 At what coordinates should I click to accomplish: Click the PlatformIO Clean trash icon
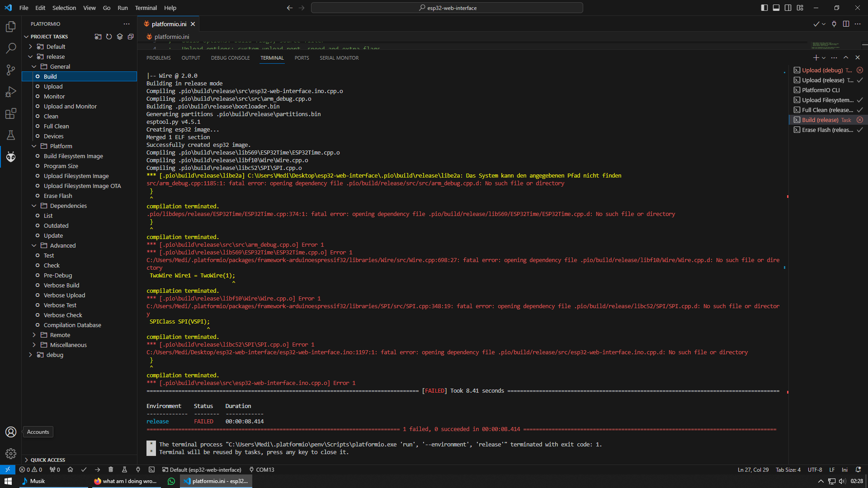click(111, 469)
